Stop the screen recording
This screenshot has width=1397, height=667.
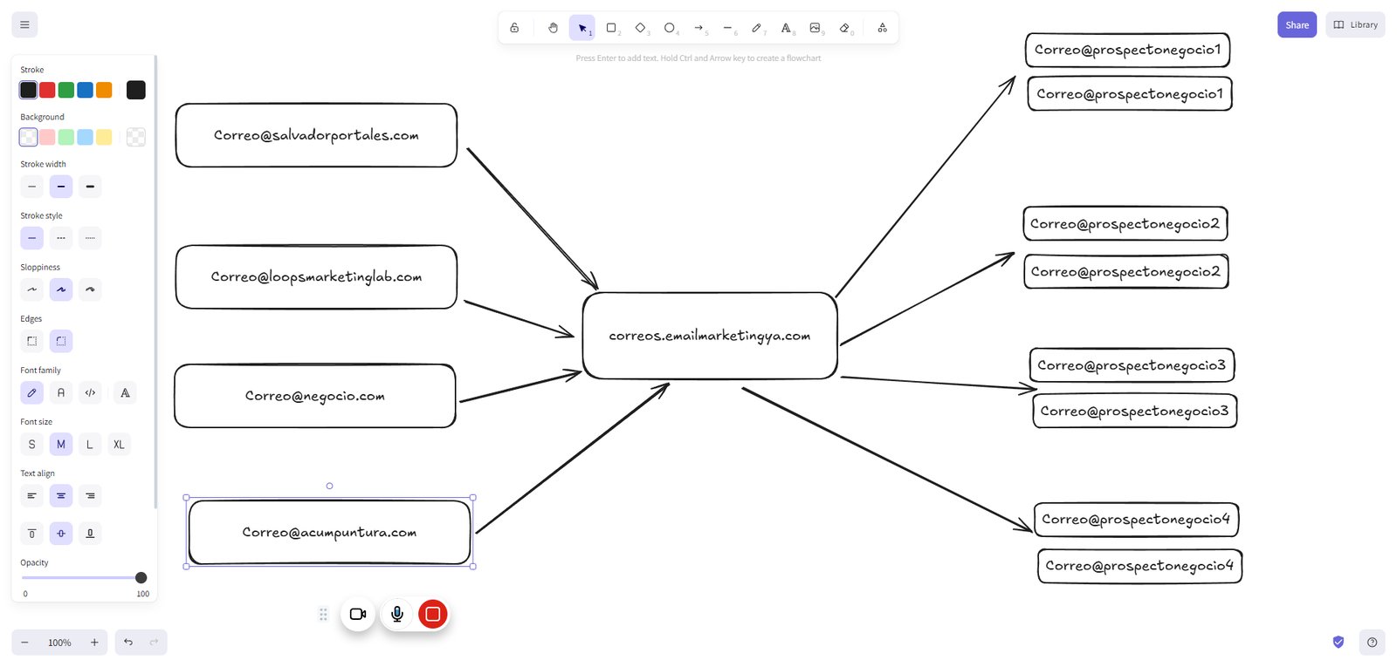coord(432,615)
